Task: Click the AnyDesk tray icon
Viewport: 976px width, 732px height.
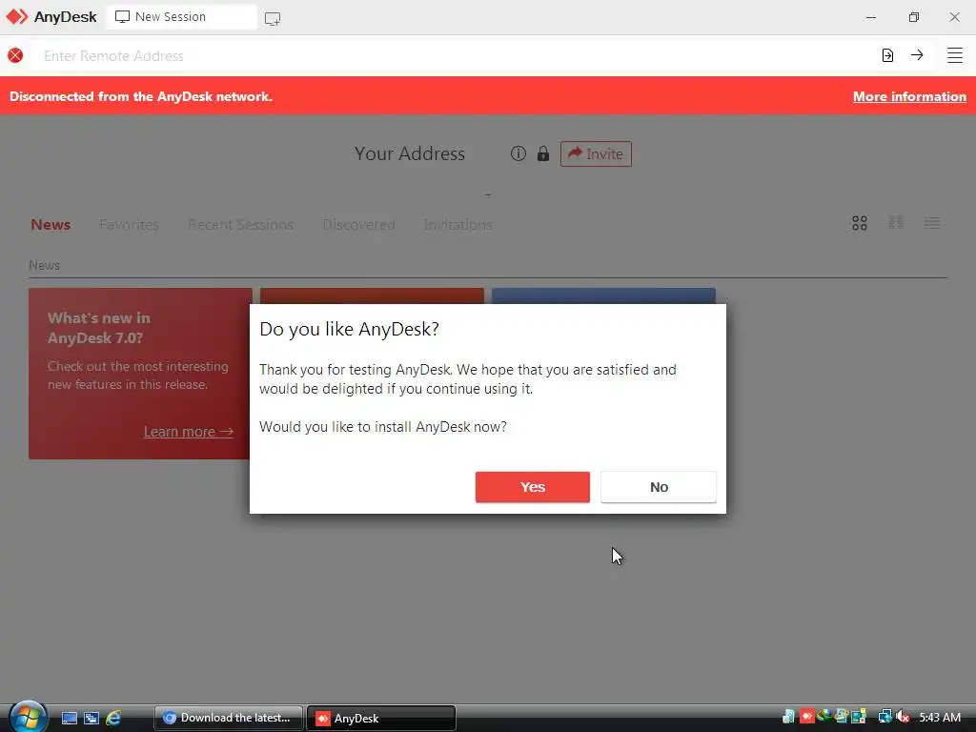Action: tap(806, 717)
